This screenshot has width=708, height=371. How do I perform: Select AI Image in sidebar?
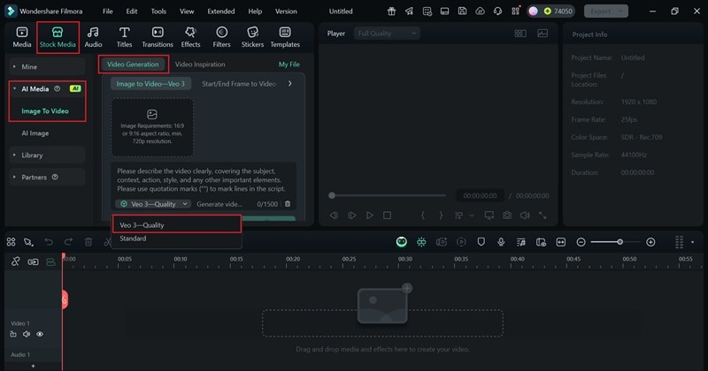coord(35,133)
